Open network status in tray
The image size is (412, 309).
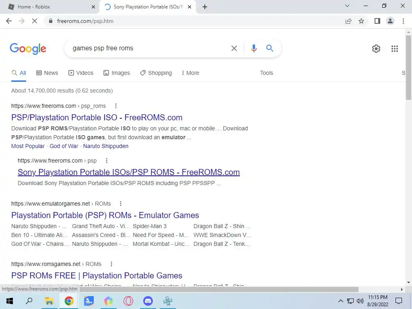click(350, 301)
